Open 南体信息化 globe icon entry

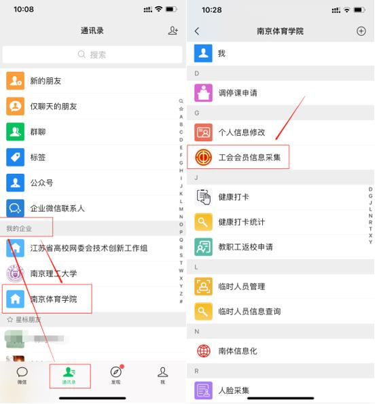[x=281, y=350]
